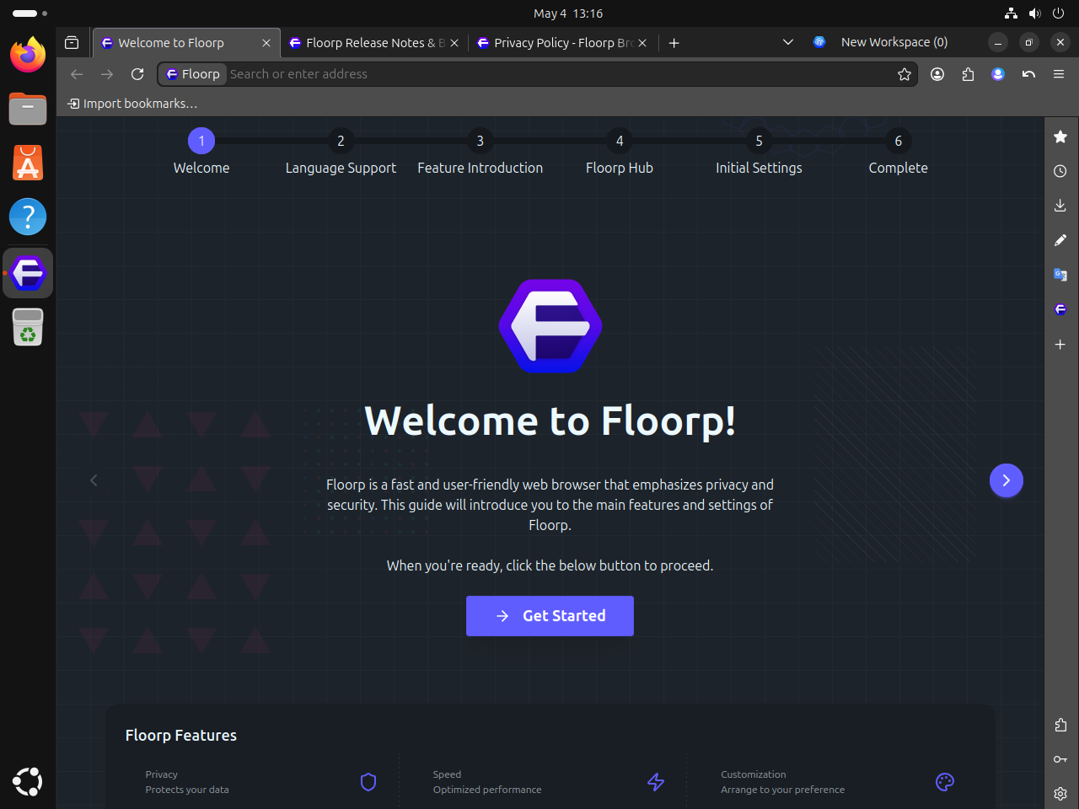The height and width of the screenshot is (809, 1079).
Task: Expand the list all tabs chevron
Action: tap(788, 42)
